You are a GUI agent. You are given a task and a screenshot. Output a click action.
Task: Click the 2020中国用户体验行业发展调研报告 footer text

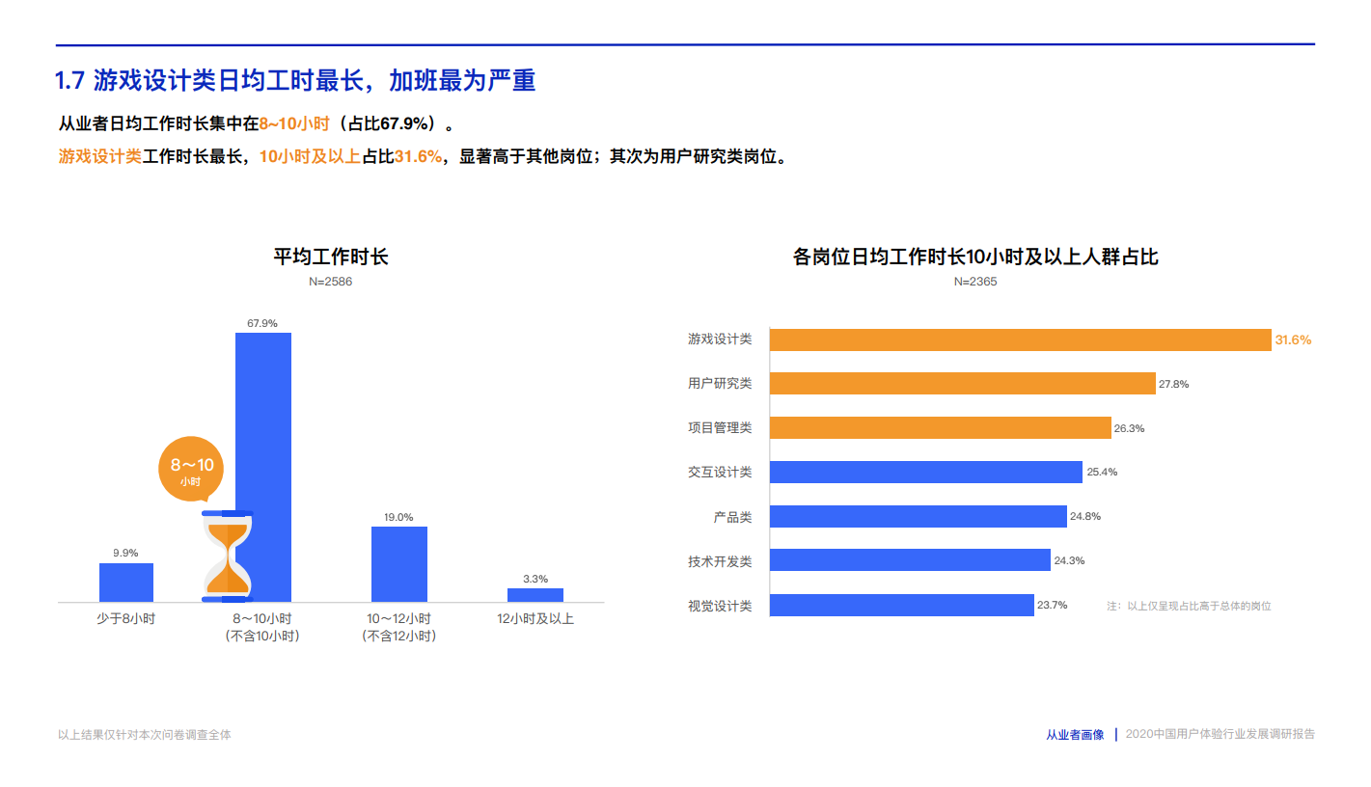1220,735
